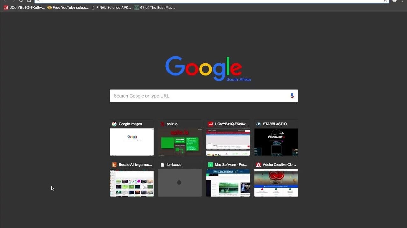The image size is (407, 228).
Task: Open the lumbax.io shortcut tile
Action: point(180,178)
